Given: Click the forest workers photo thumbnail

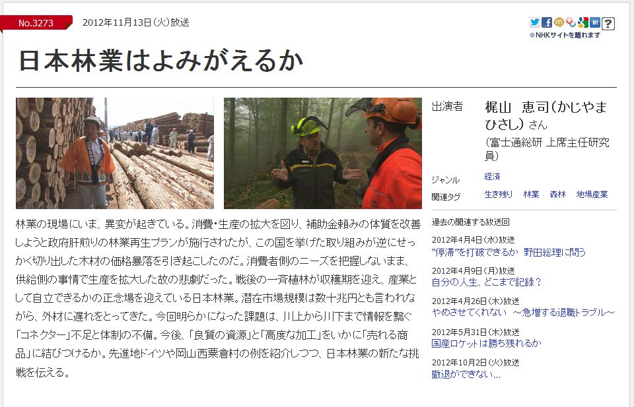Looking at the screenshot, I should point(323,153).
